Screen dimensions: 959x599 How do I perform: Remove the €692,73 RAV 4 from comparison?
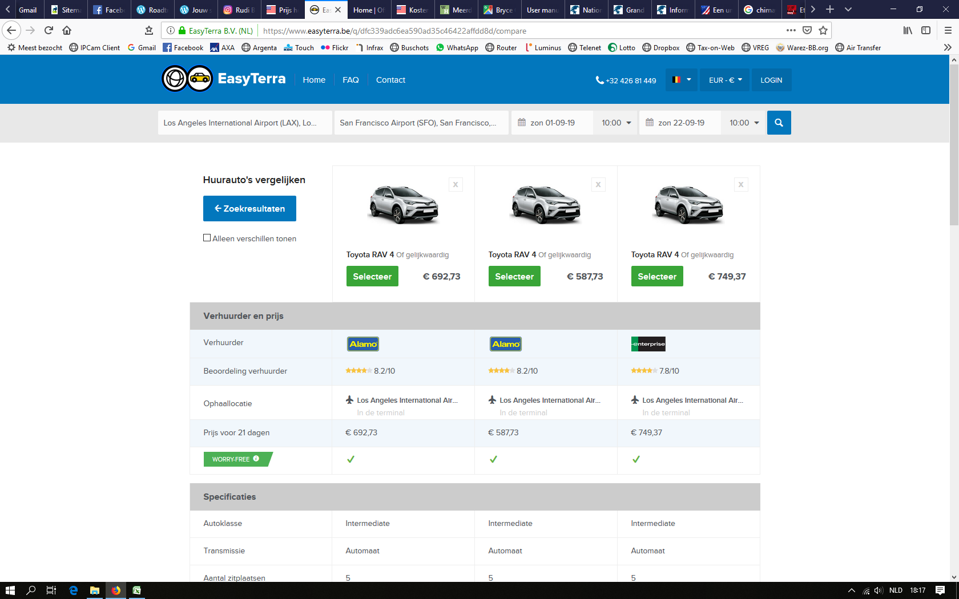[456, 184]
